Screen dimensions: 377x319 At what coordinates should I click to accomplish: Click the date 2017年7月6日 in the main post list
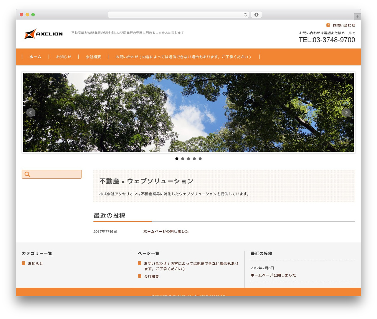coord(105,232)
